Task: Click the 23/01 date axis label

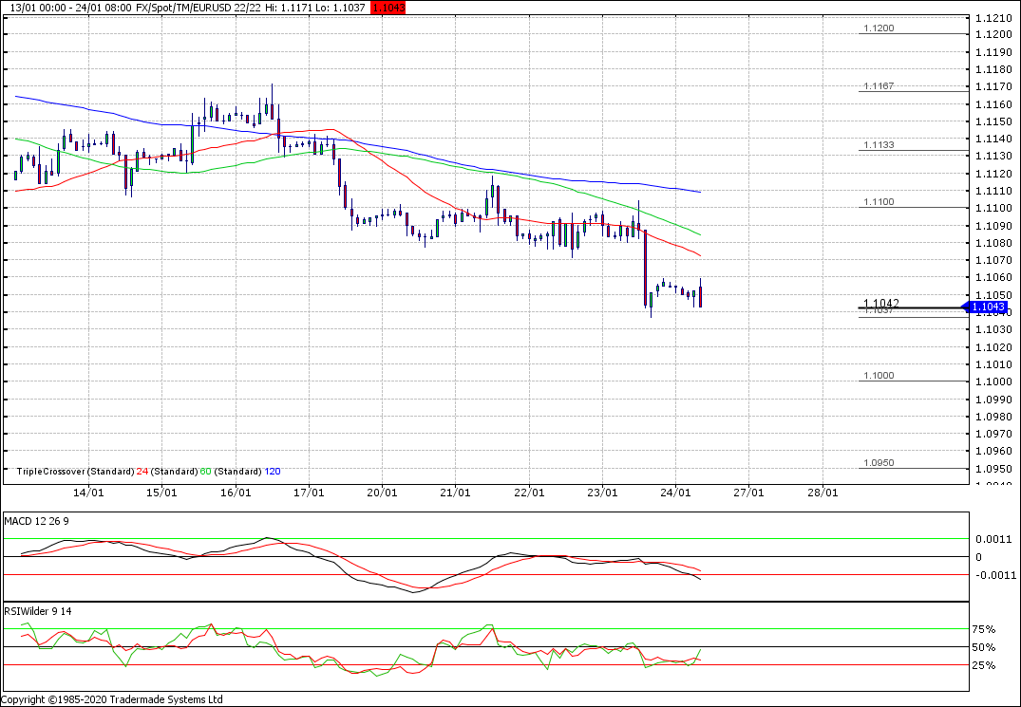Action: [x=602, y=493]
